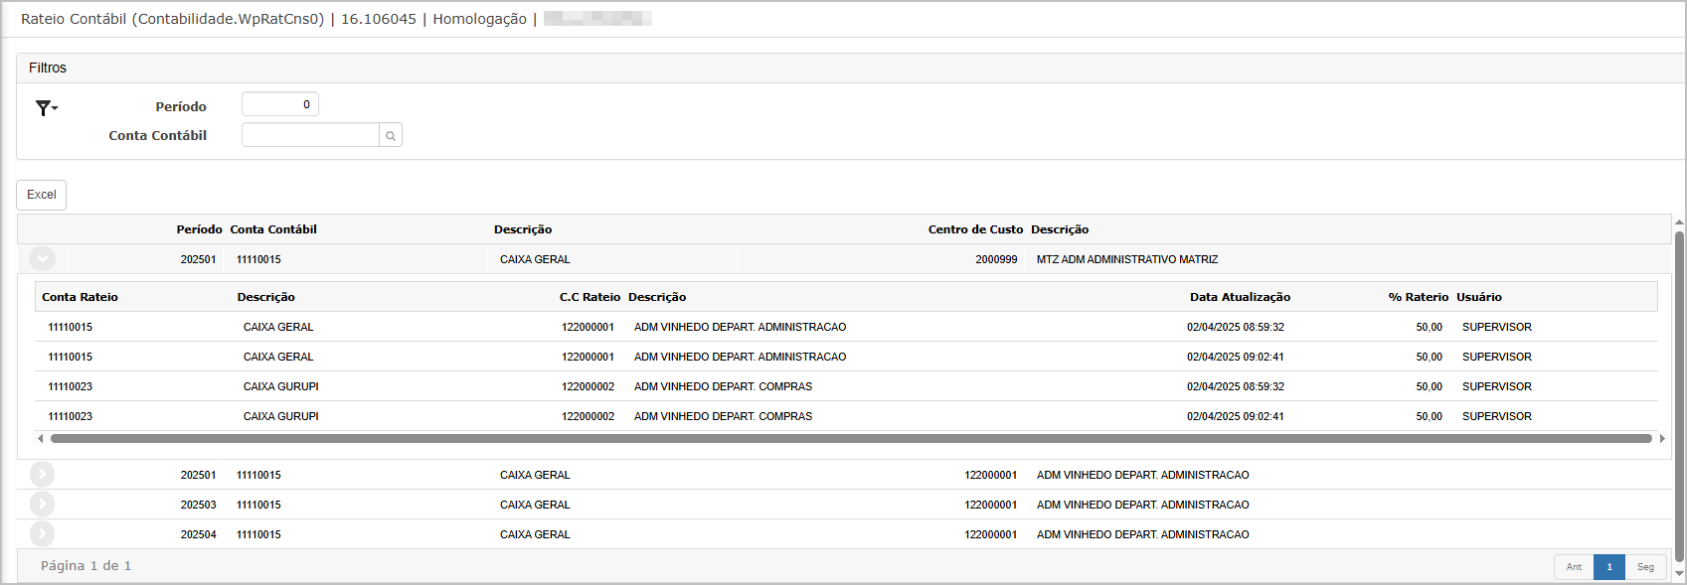The height and width of the screenshot is (585, 1687).
Task: Click the Período input field
Action: tap(280, 104)
